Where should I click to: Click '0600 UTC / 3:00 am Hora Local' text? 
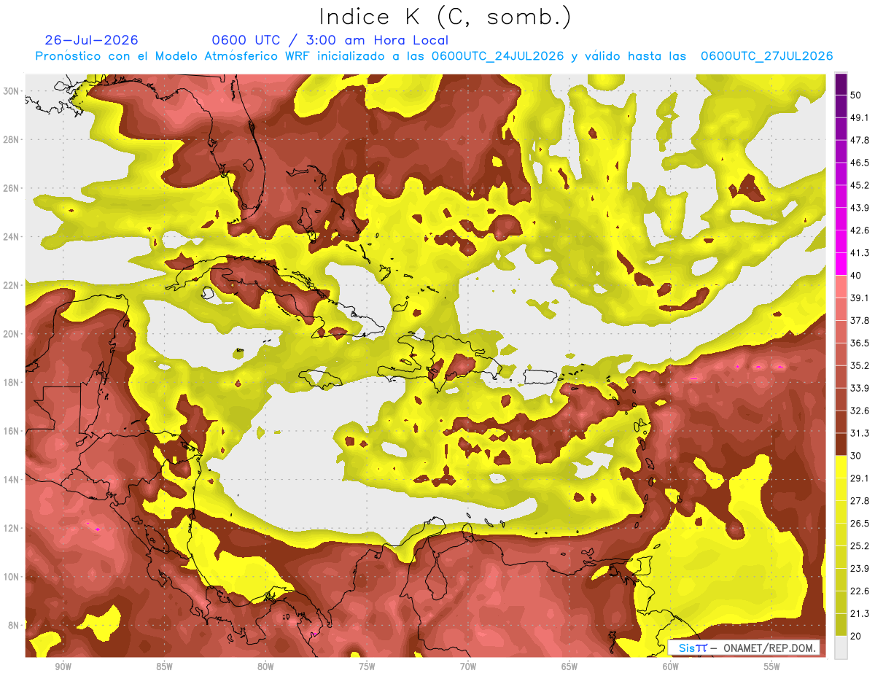pos(330,40)
